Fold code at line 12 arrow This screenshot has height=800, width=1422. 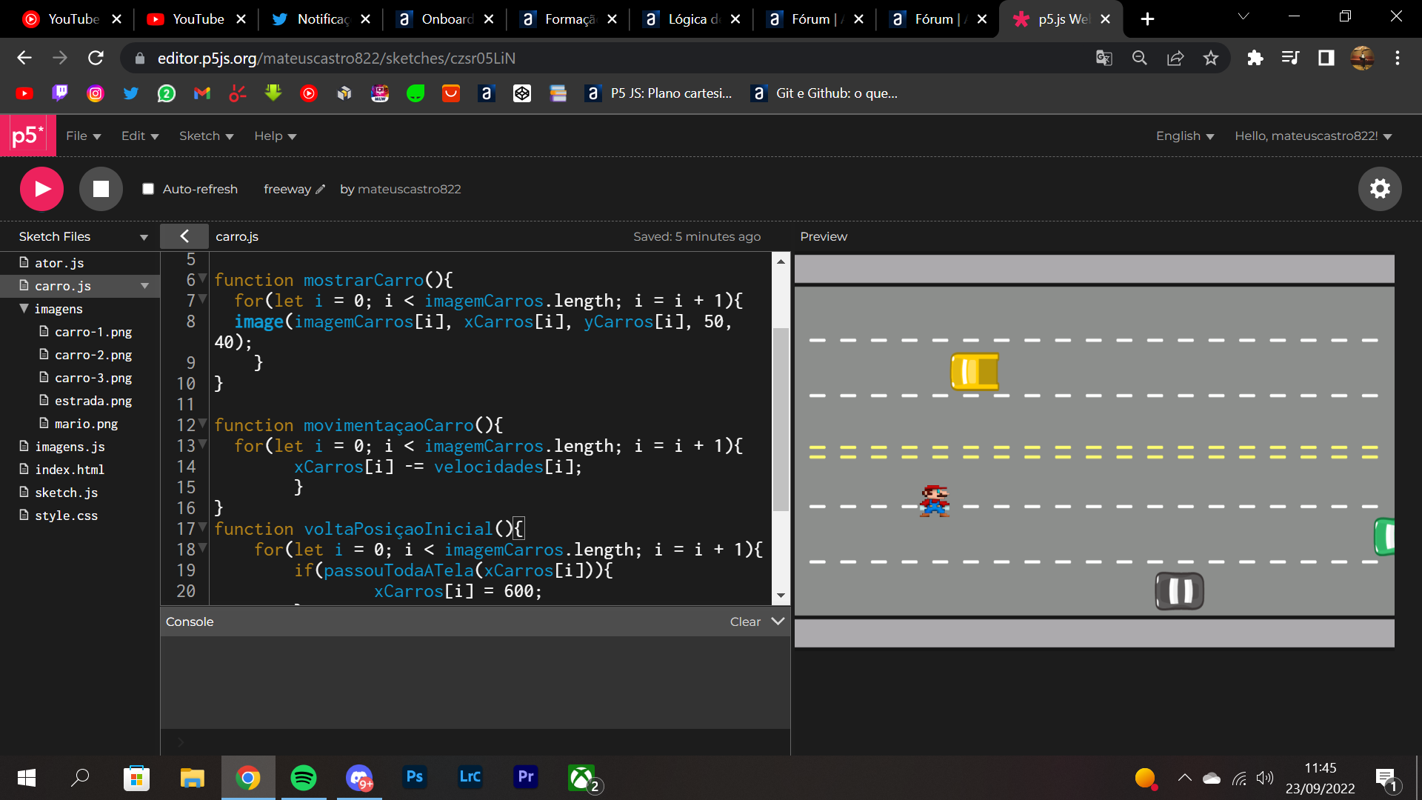[x=203, y=424]
